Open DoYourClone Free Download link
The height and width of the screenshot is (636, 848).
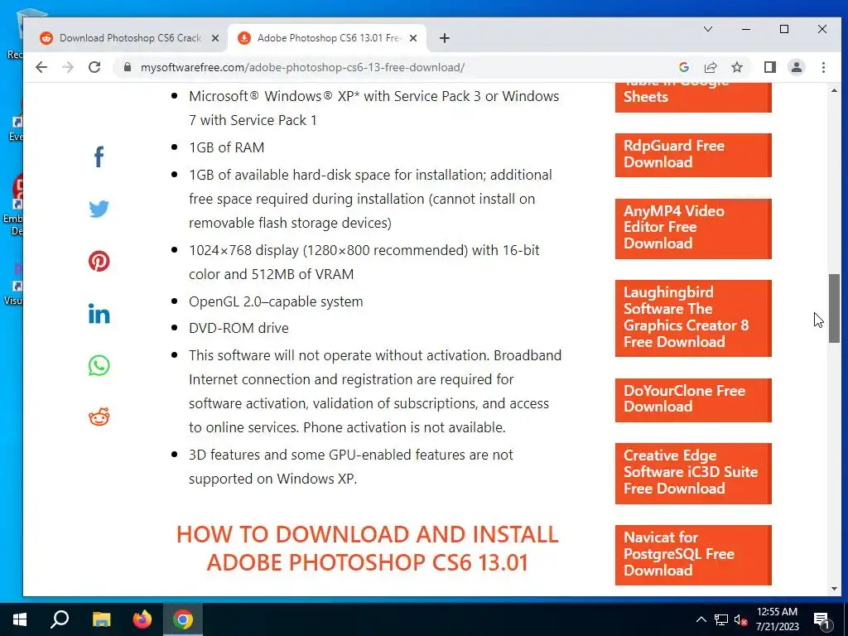click(x=693, y=400)
